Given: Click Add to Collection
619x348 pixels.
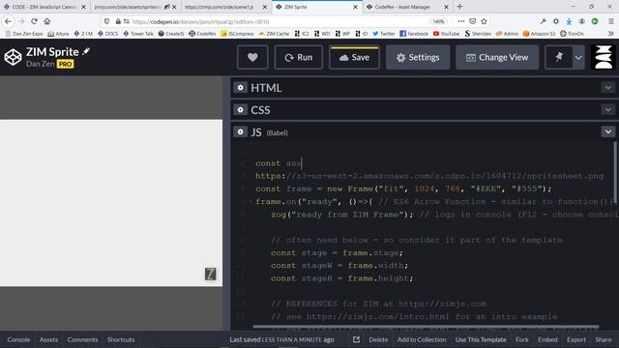Looking at the screenshot, I should tap(422, 339).
